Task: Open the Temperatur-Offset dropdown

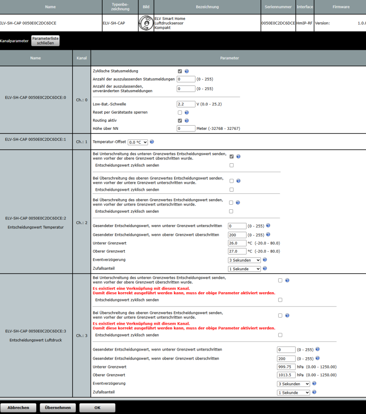Action: tap(138, 143)
